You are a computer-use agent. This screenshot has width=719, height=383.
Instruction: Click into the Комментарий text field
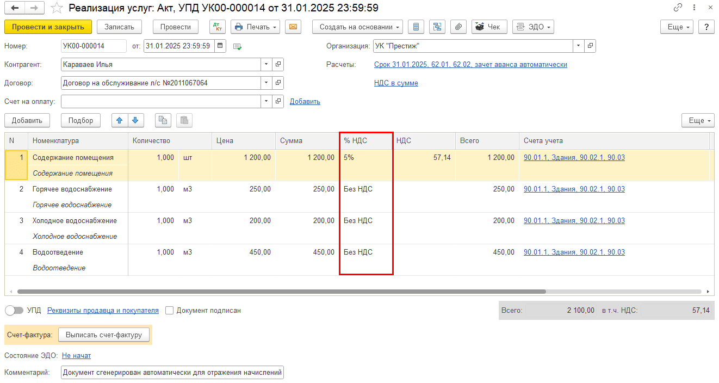coord(172,373)
